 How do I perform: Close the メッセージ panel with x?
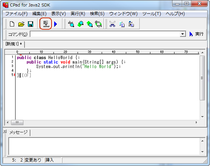click(x=5, y=131)
